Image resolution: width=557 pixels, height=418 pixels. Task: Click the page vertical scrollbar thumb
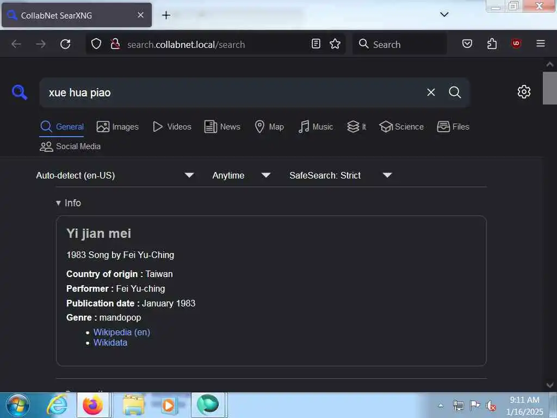pos(549,88)
